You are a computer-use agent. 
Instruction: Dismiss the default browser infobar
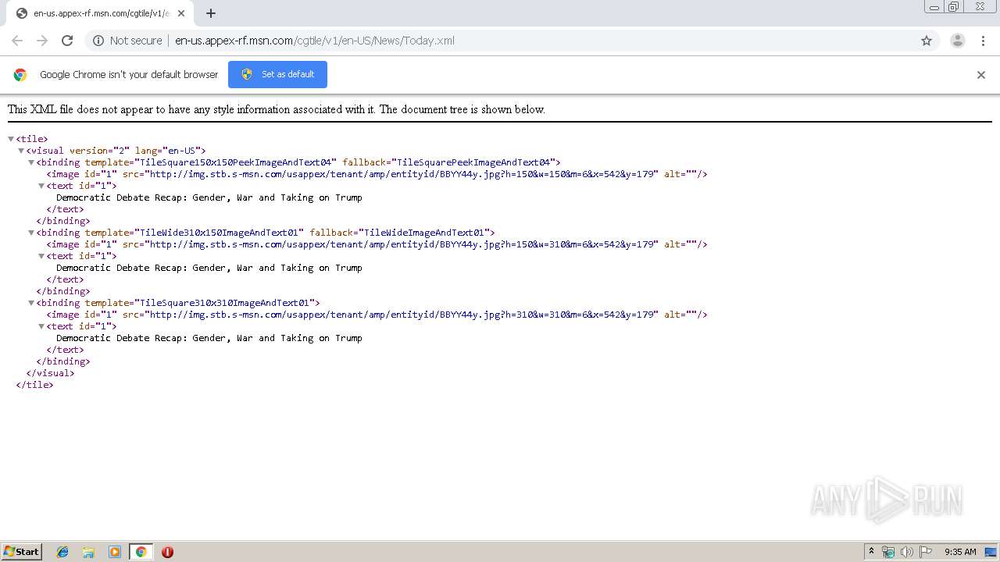click(981, 75)
